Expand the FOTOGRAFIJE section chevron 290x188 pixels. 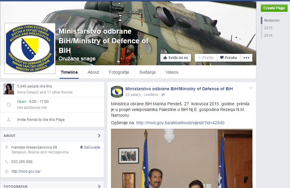click(x=99, y=186)
